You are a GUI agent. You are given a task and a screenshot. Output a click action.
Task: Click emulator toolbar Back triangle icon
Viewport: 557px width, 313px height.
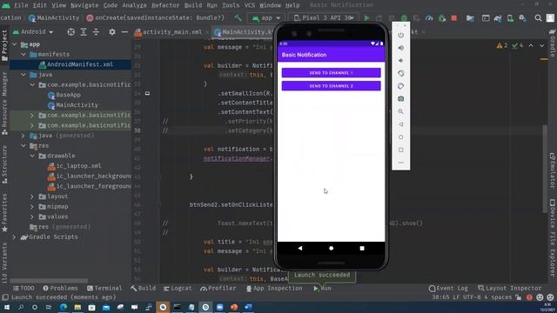400,124
